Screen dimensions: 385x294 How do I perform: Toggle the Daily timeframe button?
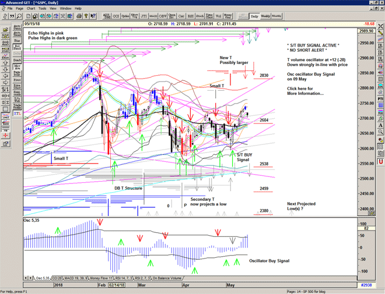(x=254, y=16)
